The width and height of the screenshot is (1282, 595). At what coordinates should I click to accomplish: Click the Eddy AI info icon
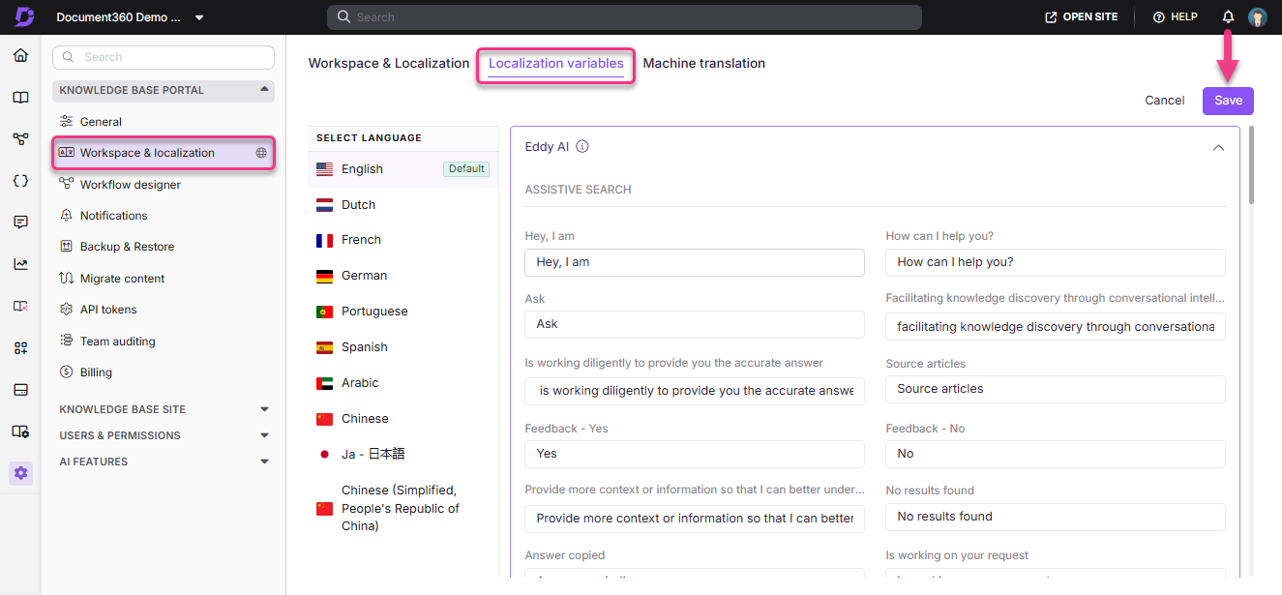coord(581,146)
